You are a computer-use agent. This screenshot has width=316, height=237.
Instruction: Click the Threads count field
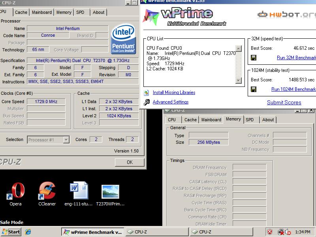(x=132, y=139)
